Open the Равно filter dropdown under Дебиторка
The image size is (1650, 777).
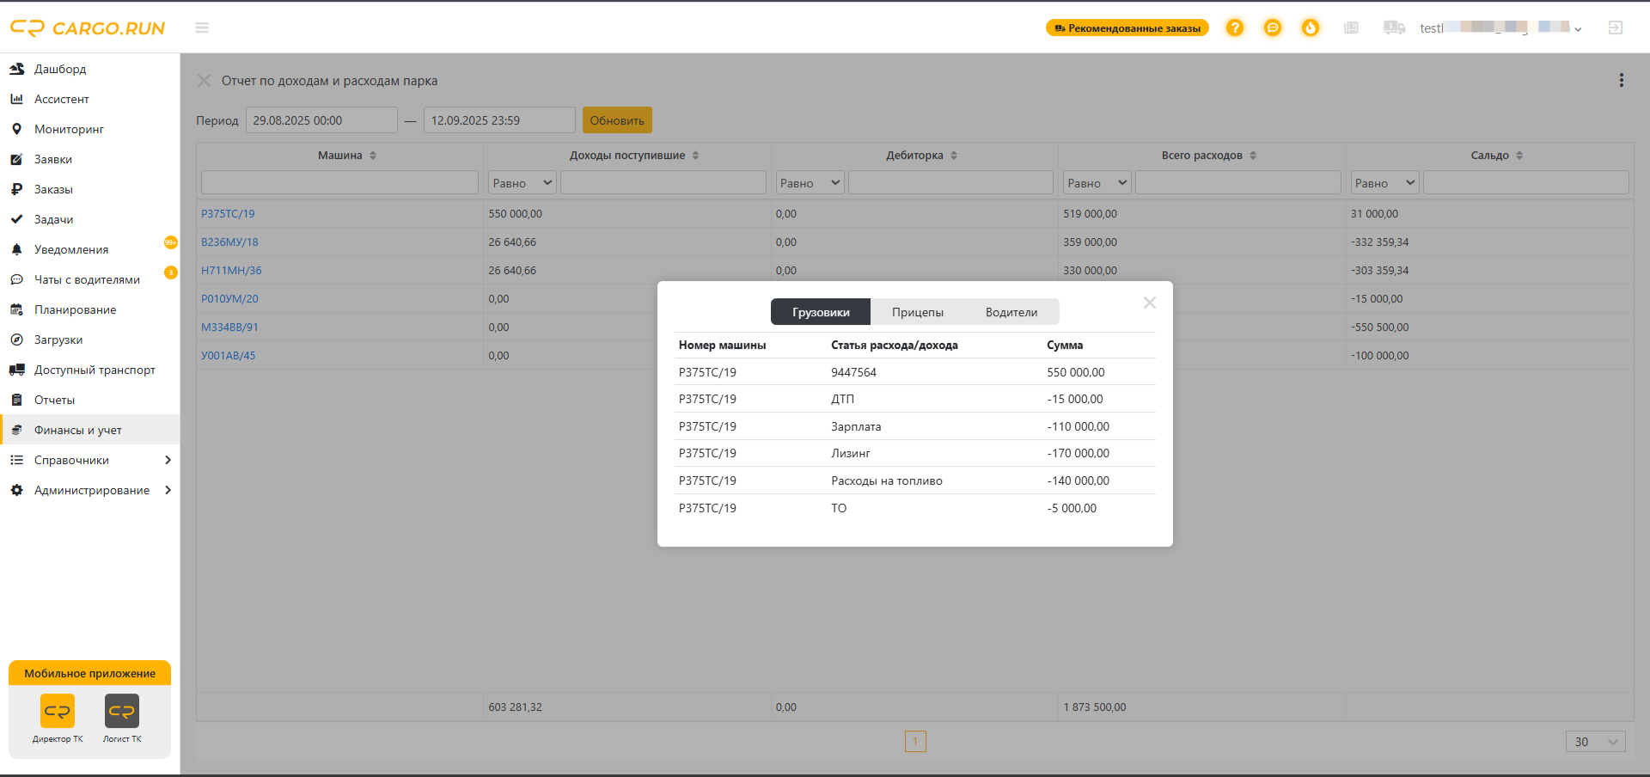810,183
